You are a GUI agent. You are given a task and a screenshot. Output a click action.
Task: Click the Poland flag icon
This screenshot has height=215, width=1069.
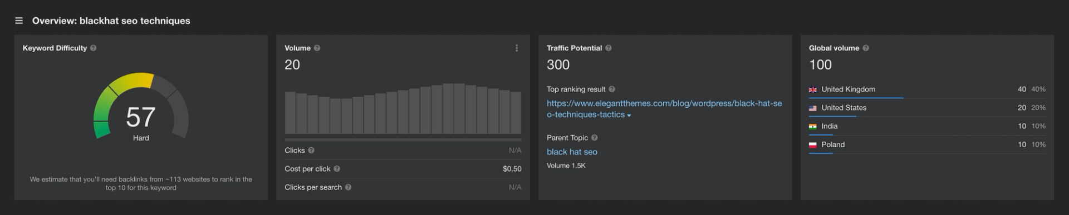click(x=812, y=144)
